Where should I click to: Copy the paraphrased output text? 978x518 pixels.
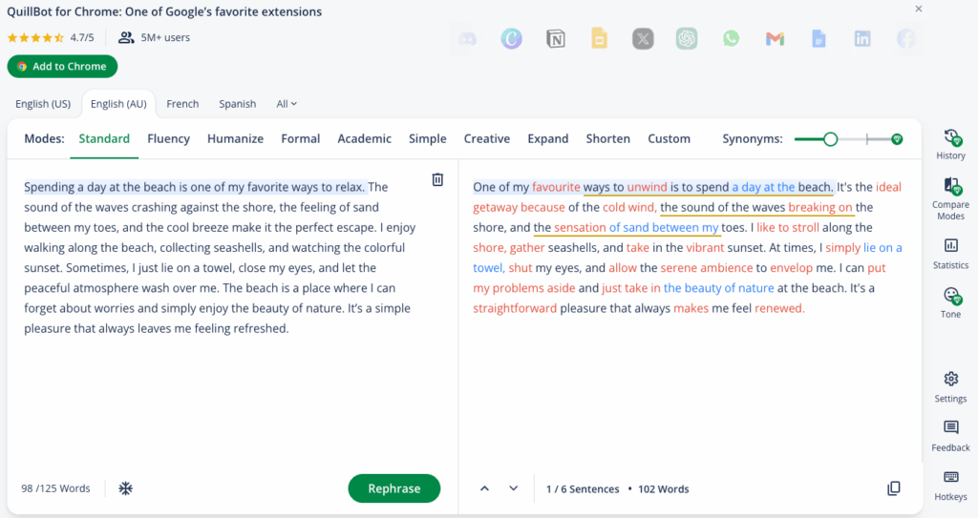click(x=894, y=488)
